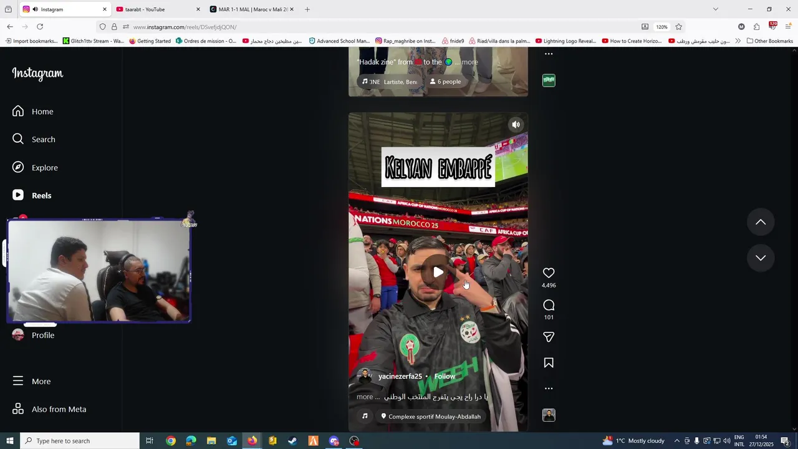The width and height of the screenshot is (798, 449).
Task: Reload the Instagram page
Action: (40, 27)
